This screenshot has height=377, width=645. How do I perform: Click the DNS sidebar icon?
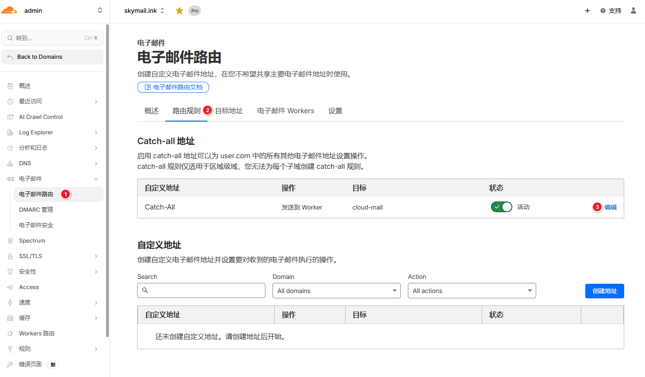(x=10, y=164)
